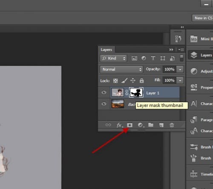Lock layer position
The height and width of the screenshot is (189, 213).
pos(133,80)
